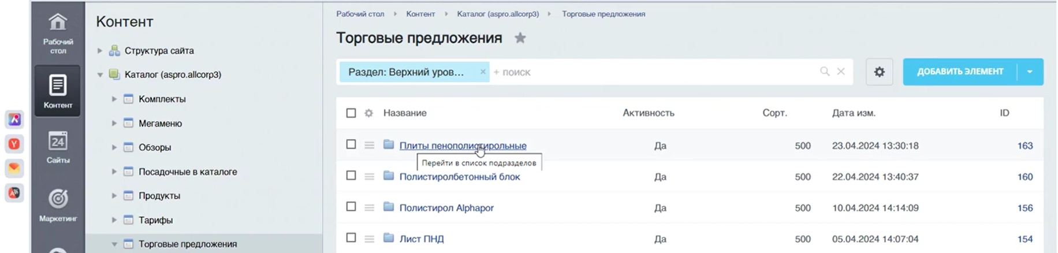This screenshot has width=1058, height=253.
Task: Expand the Комплекты tree node
Action: (x=114, y=99)
